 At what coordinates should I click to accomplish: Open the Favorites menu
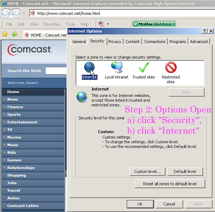tap(52, 24)
